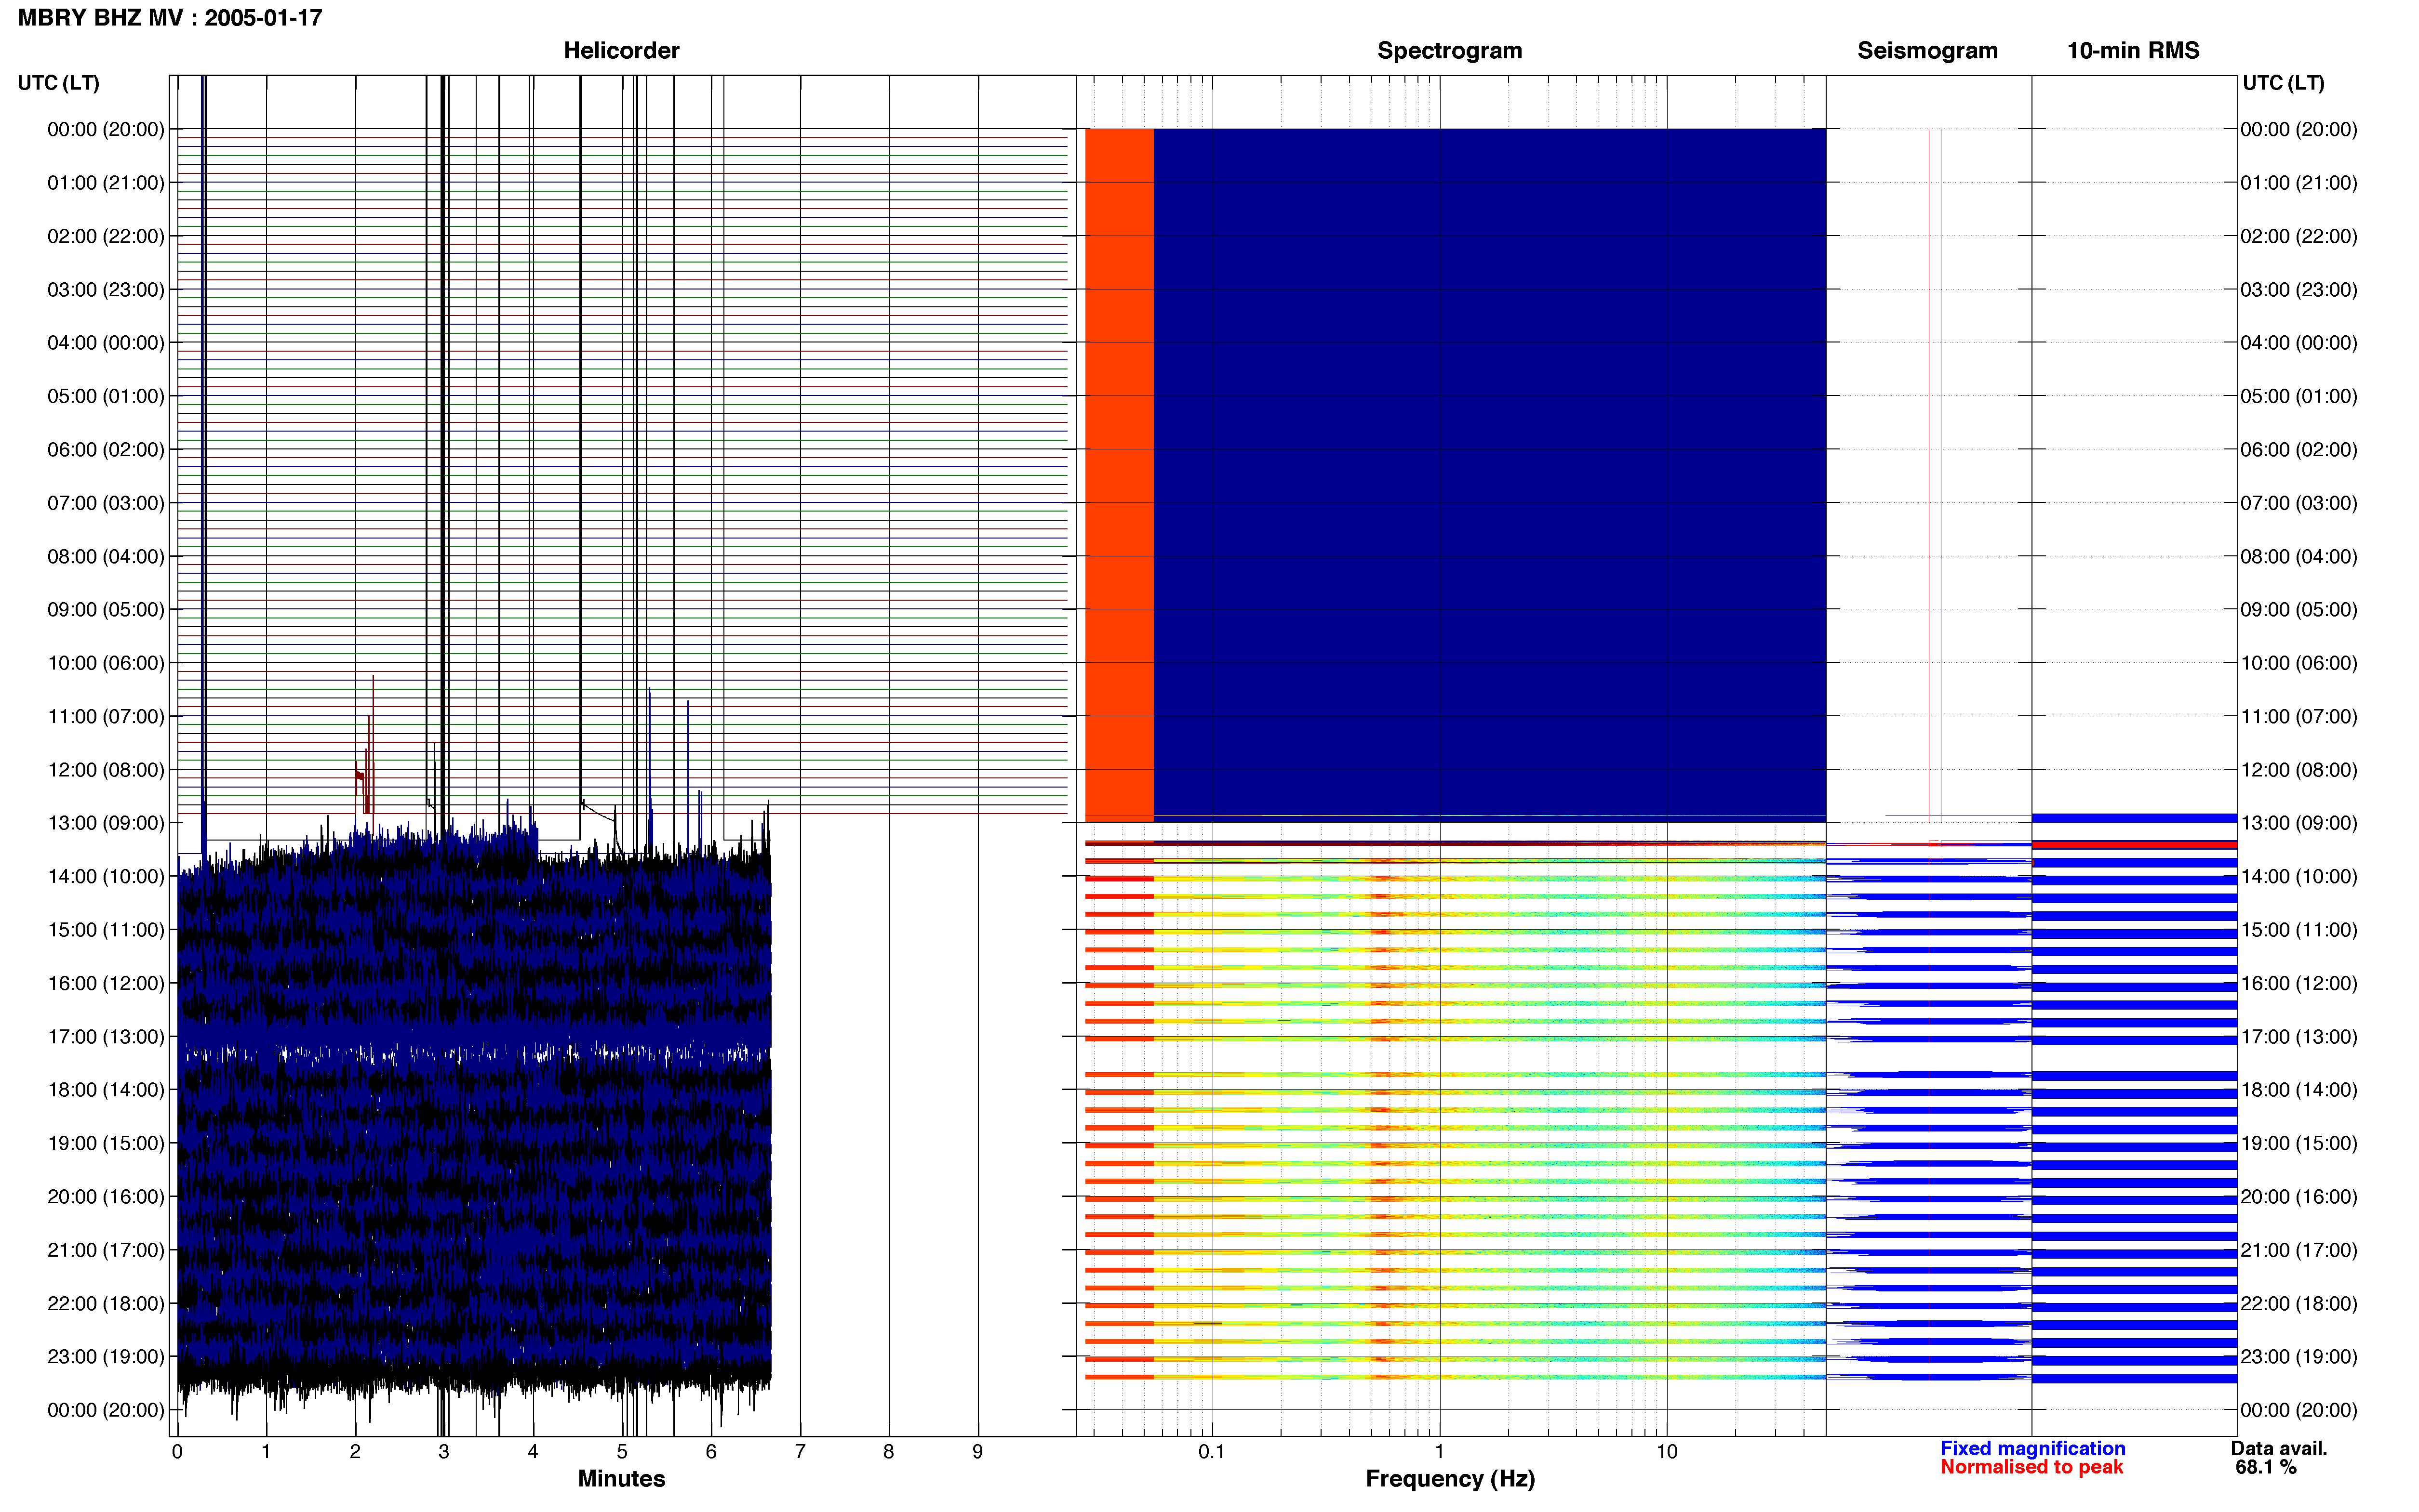
Task: Click '14:00 (10:00)' on the RMS-side time axis
Action: coord(2299,877)
